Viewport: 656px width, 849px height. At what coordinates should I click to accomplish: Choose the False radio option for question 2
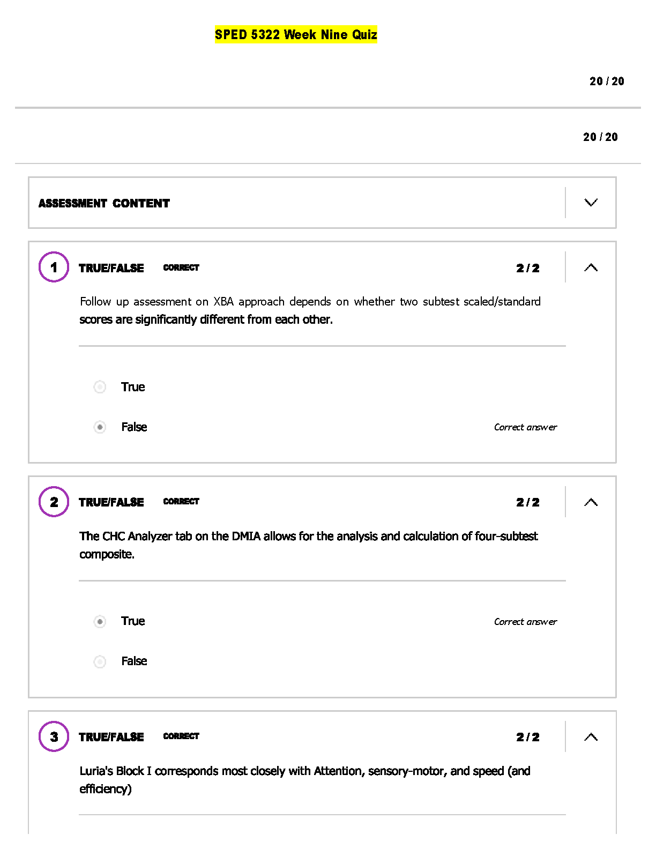(x=100, y=662)
